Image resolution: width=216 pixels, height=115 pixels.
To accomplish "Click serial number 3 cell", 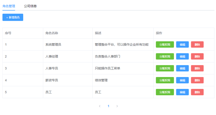I will point(23,68).
